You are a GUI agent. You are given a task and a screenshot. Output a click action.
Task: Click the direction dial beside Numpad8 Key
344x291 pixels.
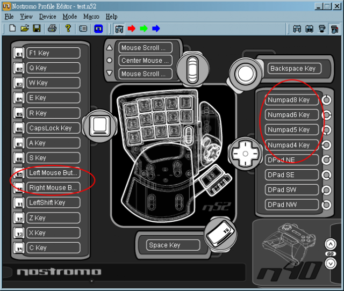(x=326, y=100)
